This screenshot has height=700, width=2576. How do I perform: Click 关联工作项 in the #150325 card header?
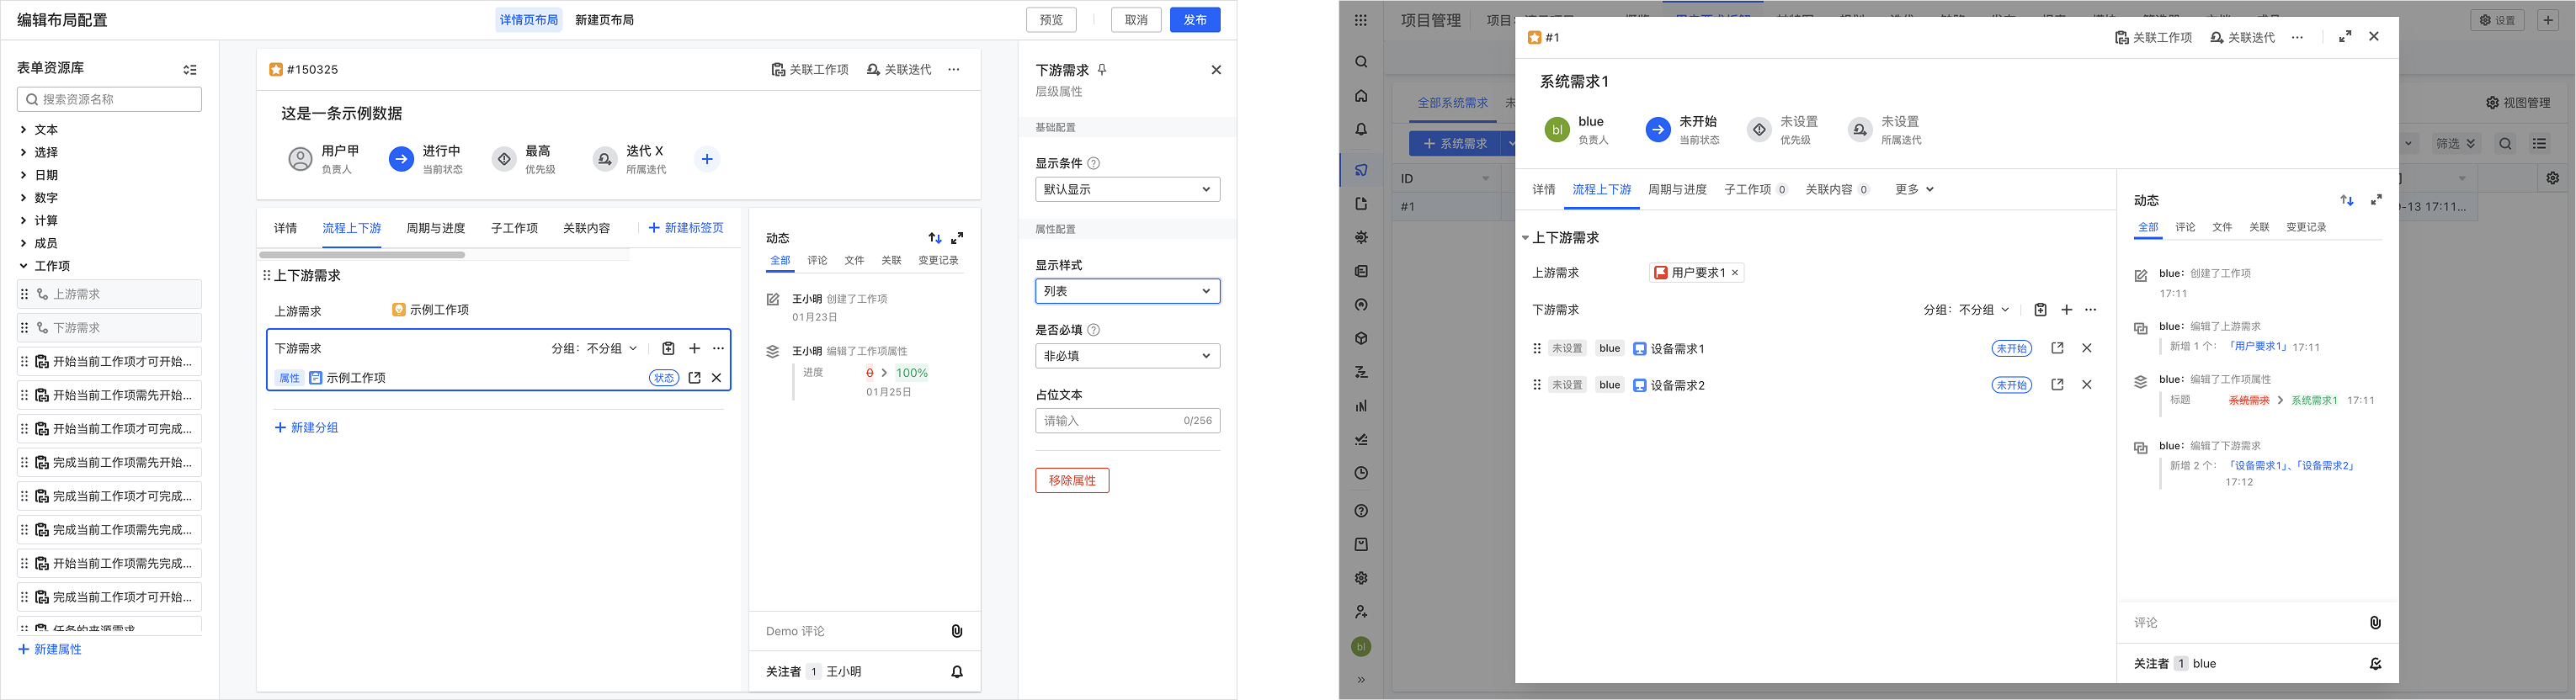[810, 70]
